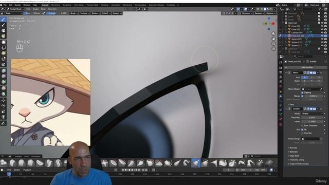Click the object data properties tab
Screen dimensions: 329x185
point(281,114)
